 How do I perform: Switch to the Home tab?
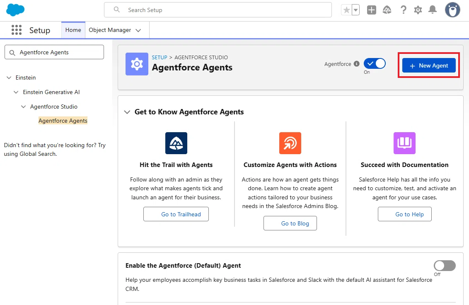point(73,30)
